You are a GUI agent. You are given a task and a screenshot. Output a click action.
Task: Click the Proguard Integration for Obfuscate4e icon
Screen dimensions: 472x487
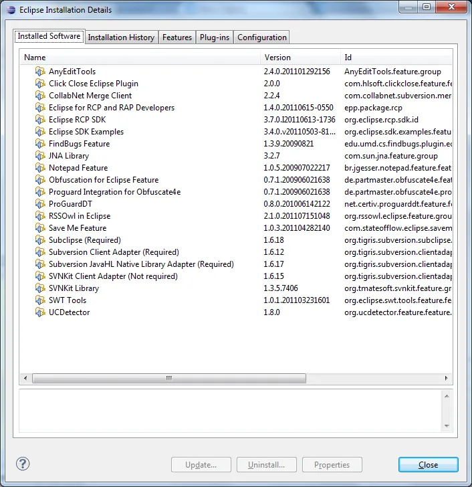tap(39, 192)
